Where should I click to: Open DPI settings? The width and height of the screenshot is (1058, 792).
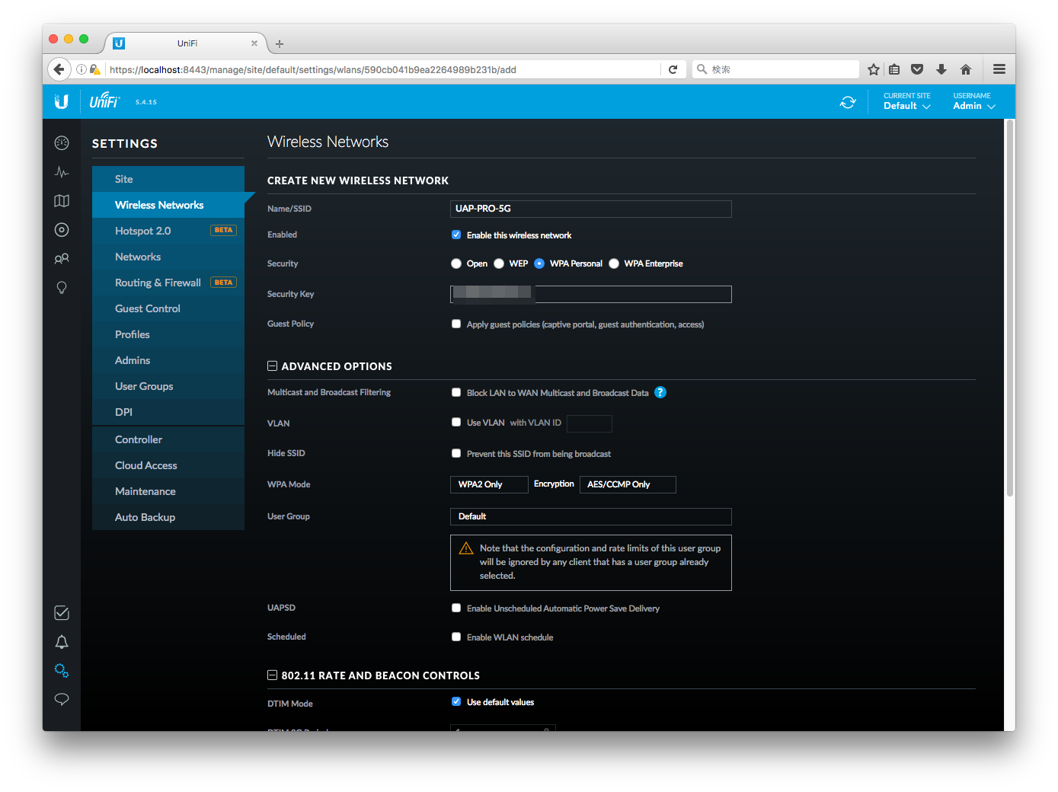click(168, 412)
